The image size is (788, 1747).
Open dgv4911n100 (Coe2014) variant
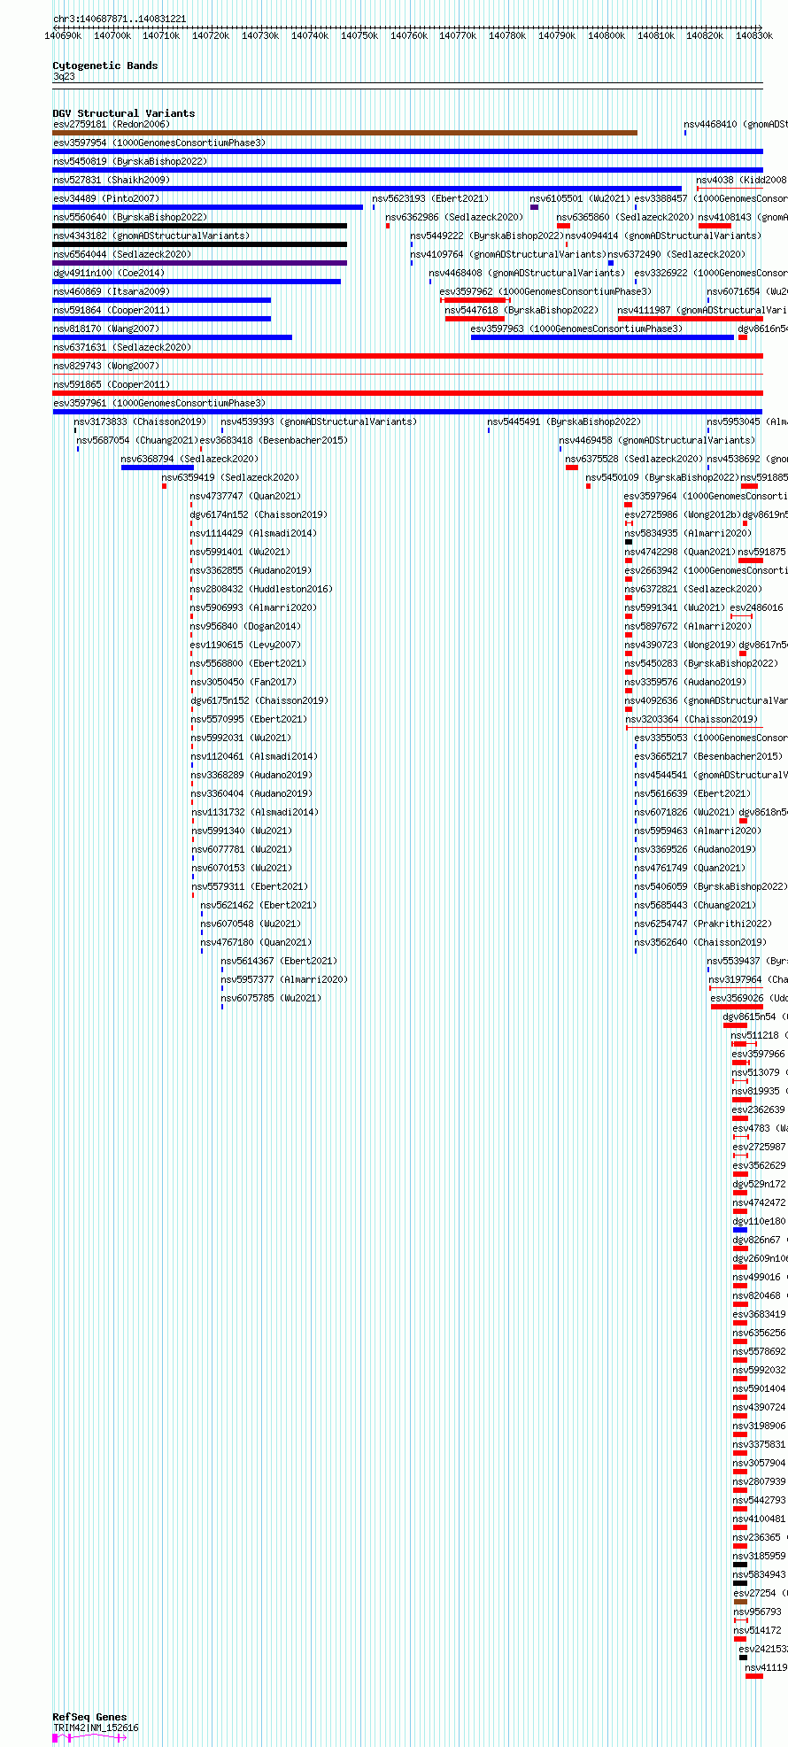[109, 274]
